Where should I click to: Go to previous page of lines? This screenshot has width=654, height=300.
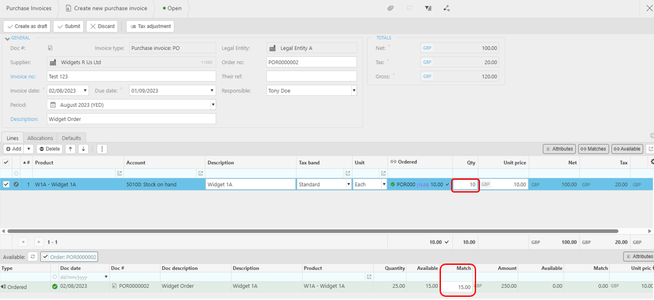pyautogui.click(x=23, y=242)
